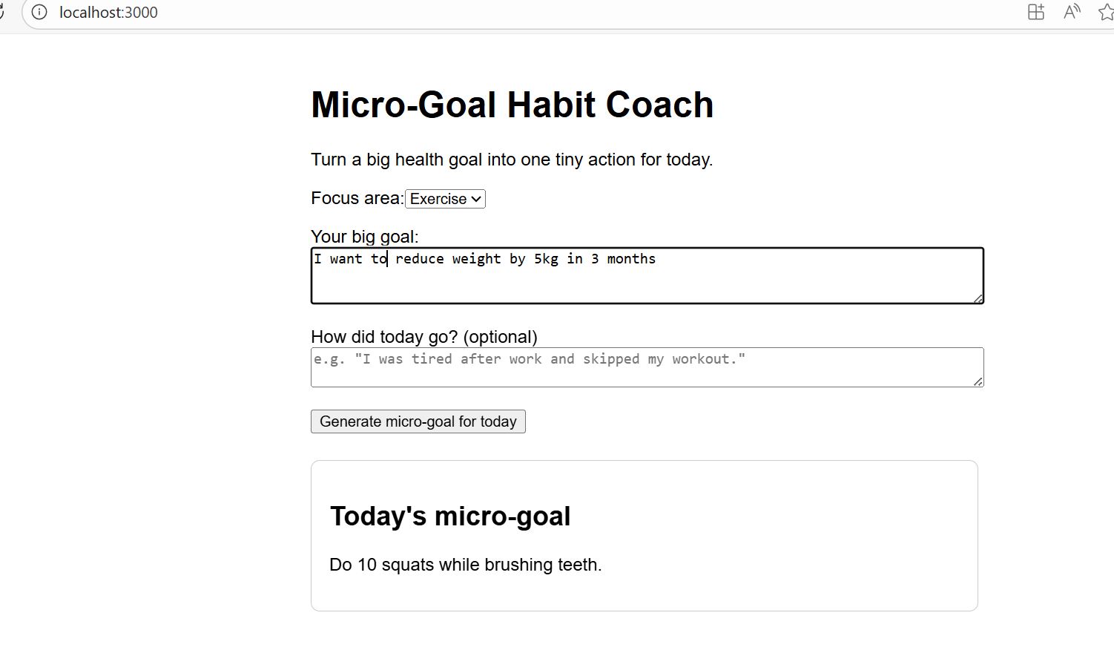This screenshot has width=1114, height=653.
Task: Click the resize handle of big goal box
Action: point(978,298)
